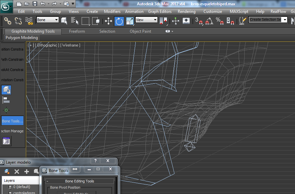Switch to the Freeform ribbon tab
This screenshot has width=295, height=194.
pos(77,31)
